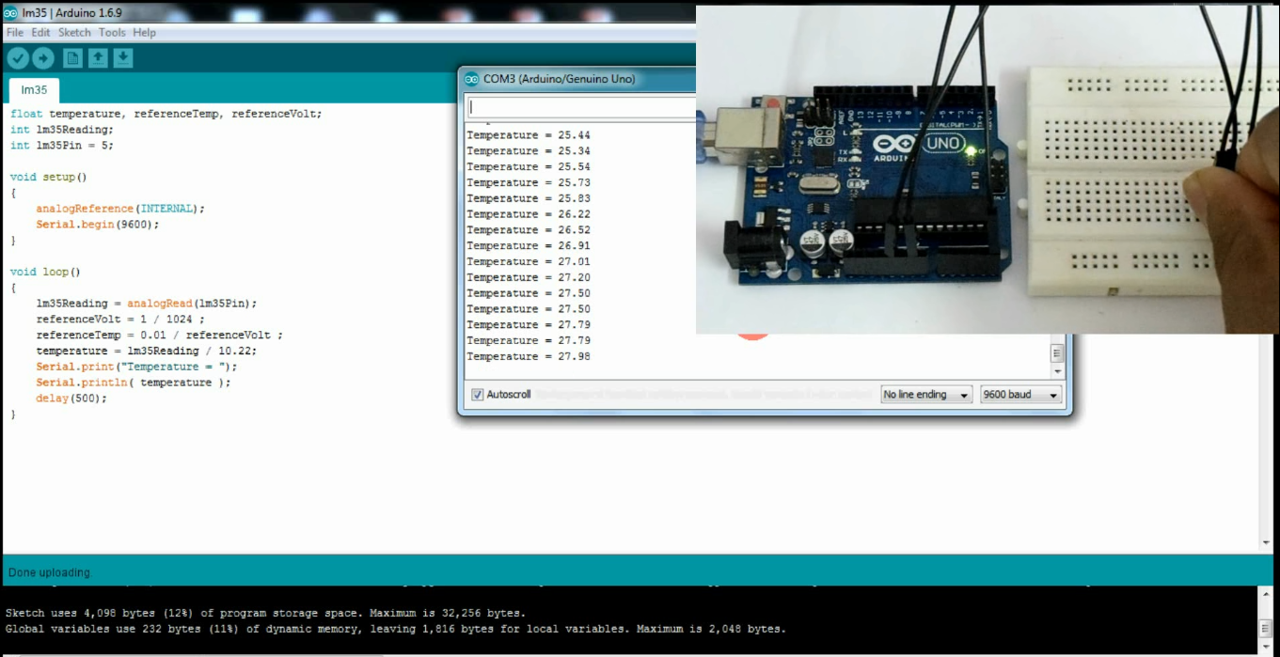Switch to the lm35 sketch tab
The height and width of the screenshot is (657, 1280).
[33, 89]
